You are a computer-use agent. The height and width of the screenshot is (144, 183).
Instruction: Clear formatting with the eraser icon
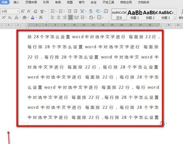[35, 11]
